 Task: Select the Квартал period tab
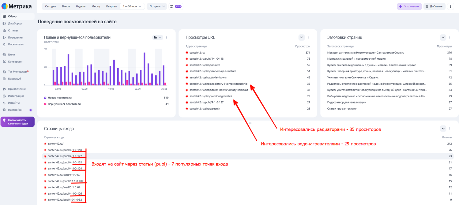tap(111, 6)
